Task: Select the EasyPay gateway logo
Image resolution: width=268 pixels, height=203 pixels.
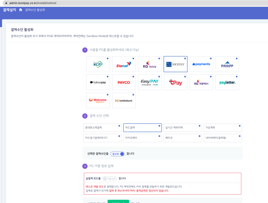Action: 150,82
